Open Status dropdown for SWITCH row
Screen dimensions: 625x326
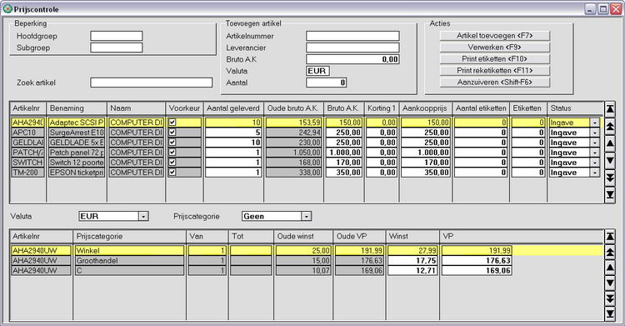(x=595, y=163)
